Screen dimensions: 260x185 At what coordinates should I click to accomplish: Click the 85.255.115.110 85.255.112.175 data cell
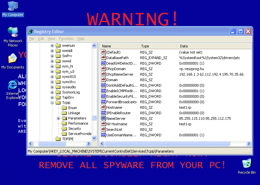[x=205, y=118]
